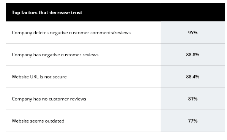Viewport: 227px width, 140px height.
Task: Click the 'Top factors that decrease trust' header
Action: (47, 13)
